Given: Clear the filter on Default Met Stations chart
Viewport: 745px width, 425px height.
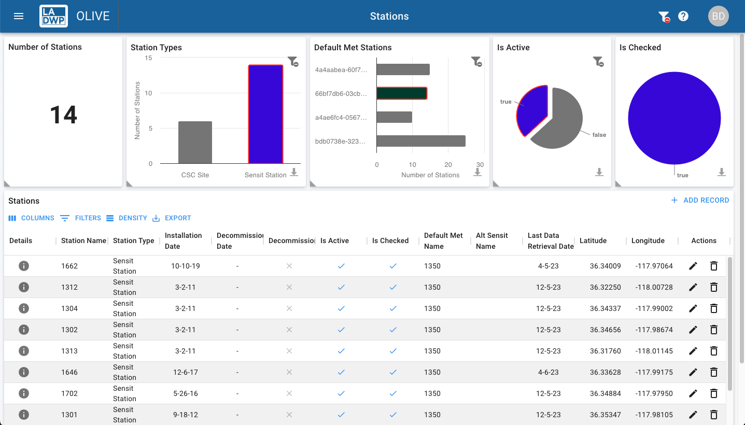Looking at the screenshot, I should point(476,62).
